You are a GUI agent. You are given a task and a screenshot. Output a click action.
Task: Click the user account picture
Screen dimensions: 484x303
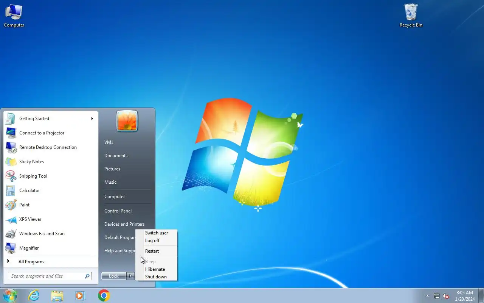point(127,121)
